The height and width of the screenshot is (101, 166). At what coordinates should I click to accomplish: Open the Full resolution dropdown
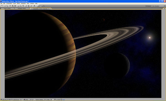[x=28, y=100]
